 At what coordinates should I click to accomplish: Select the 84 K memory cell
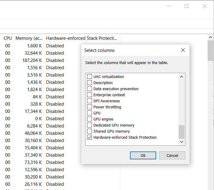click(37, 97)
